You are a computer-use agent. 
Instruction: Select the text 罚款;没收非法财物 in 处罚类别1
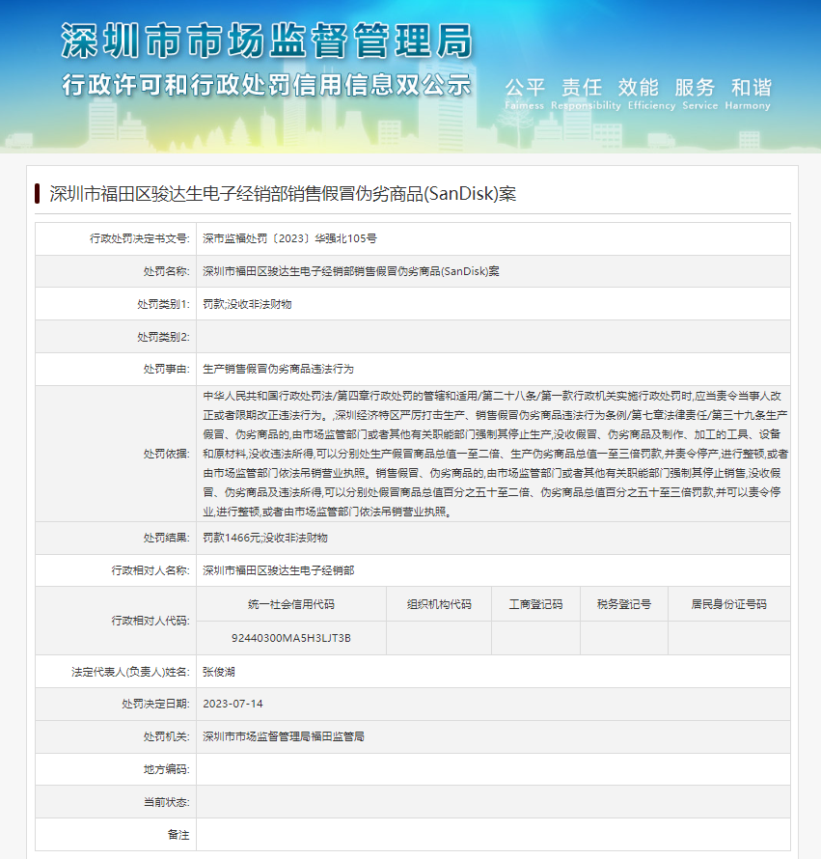pyautogui.click(x=247, y=304)
